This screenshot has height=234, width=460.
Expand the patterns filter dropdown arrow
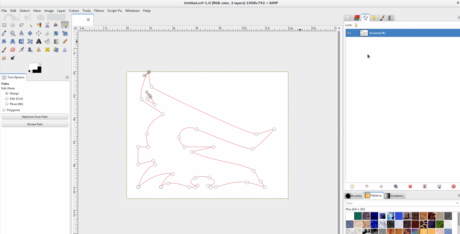point(457,203)
